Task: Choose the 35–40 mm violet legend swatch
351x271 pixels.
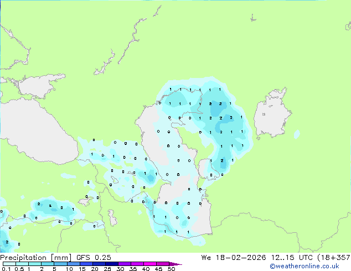Action: click(x=137, y=264)
